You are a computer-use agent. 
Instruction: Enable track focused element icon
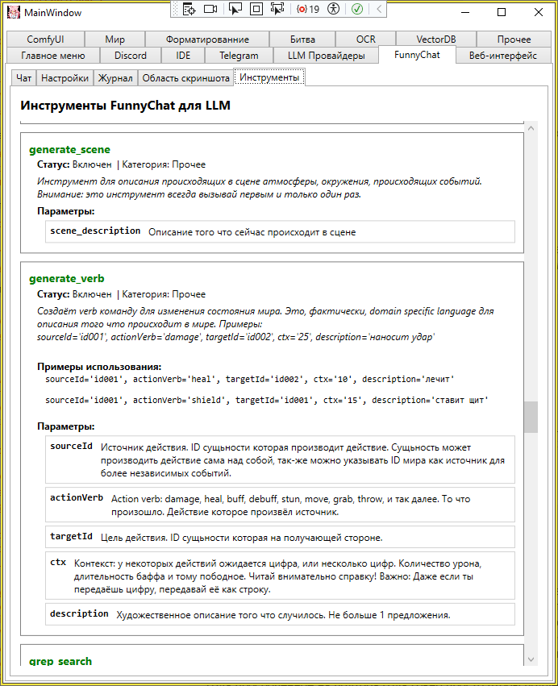pyautogui.click(x=277, y=10)
